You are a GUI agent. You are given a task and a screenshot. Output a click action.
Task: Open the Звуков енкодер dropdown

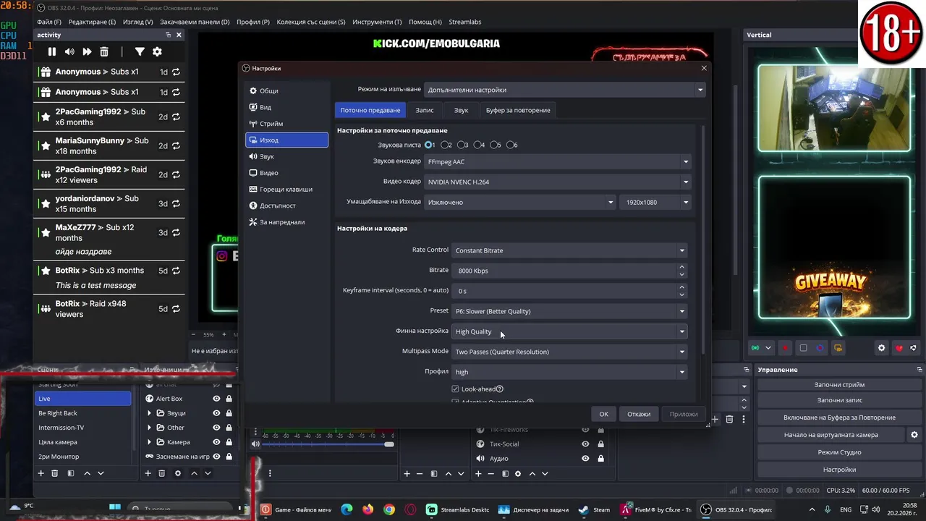[x=558, y=161]
